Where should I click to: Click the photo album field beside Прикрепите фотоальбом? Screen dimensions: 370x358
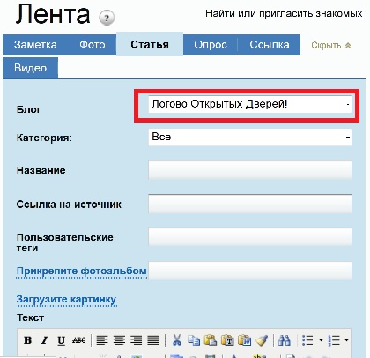pyautogui.click(x=250, y=270)
